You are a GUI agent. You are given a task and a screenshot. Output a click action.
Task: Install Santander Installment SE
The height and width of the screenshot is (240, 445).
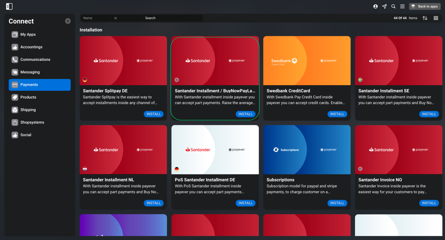point(429,114)
